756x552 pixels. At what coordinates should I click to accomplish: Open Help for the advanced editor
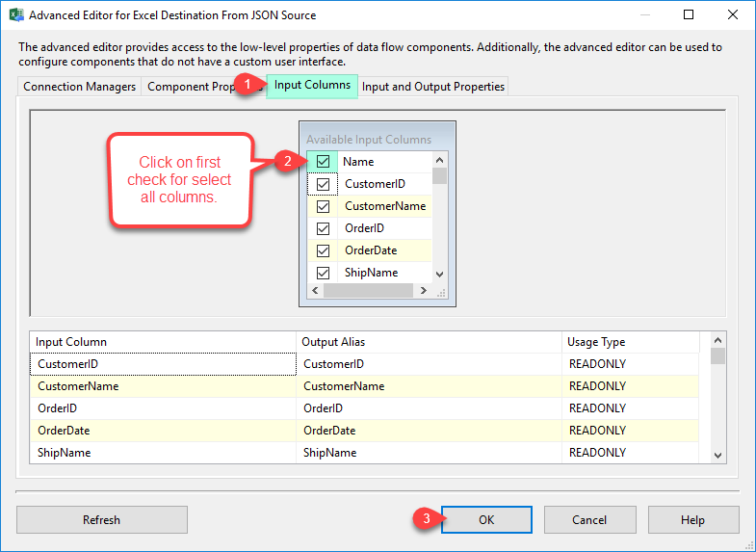point(692,519)
